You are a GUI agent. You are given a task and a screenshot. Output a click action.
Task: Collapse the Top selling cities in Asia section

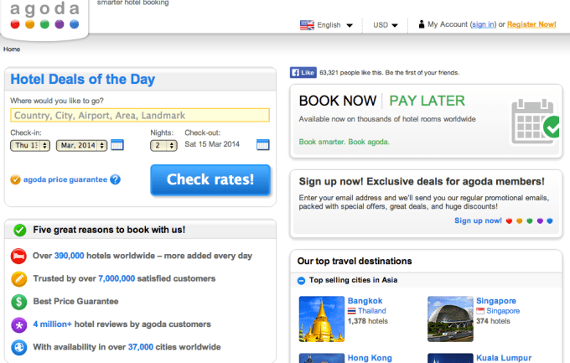pos(302,281)
